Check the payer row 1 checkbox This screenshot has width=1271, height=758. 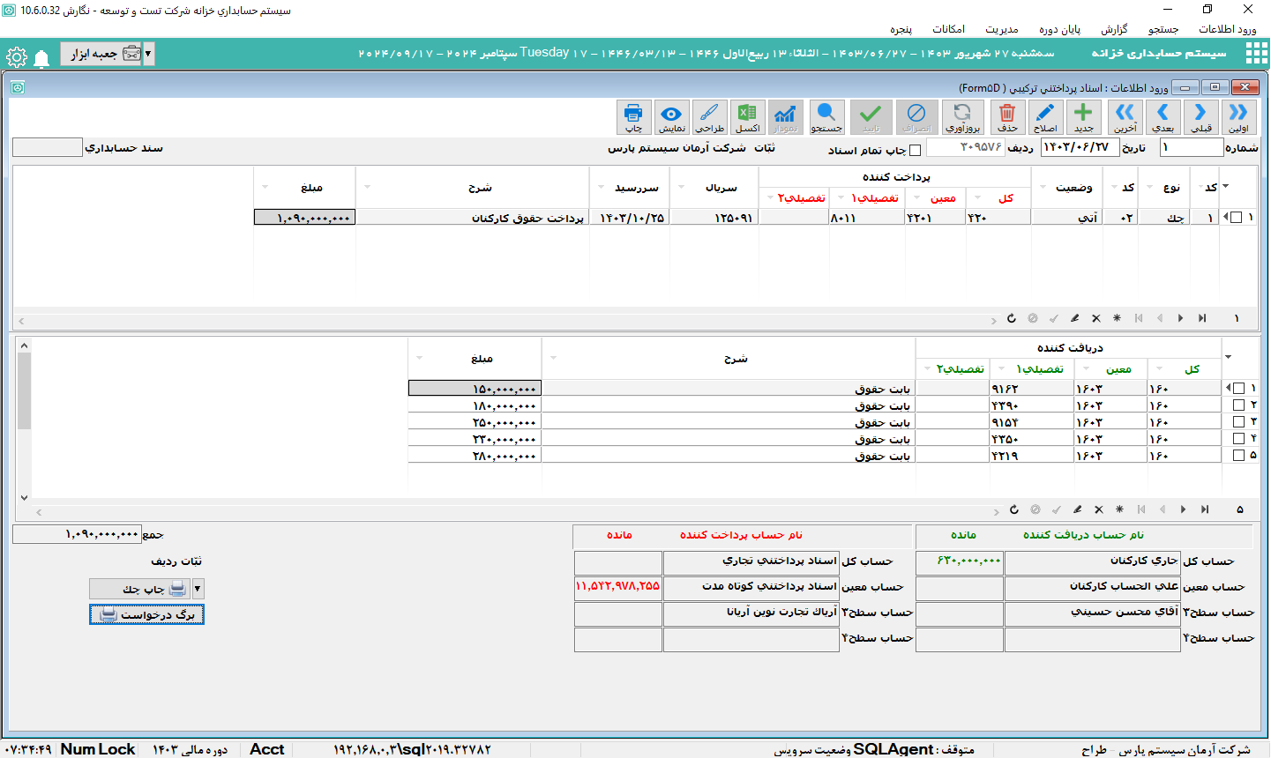(1236, 217)
